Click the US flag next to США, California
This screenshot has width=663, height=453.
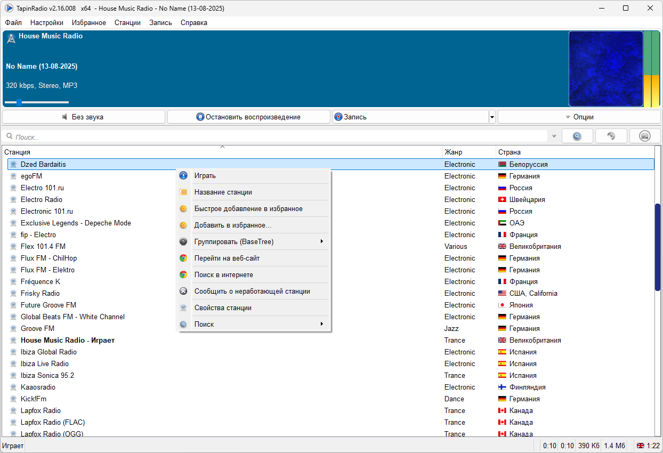pos(502,293)
